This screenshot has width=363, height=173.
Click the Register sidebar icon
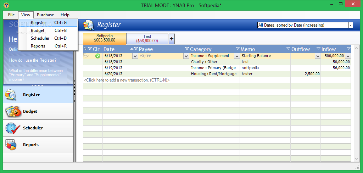click(11, 95)
